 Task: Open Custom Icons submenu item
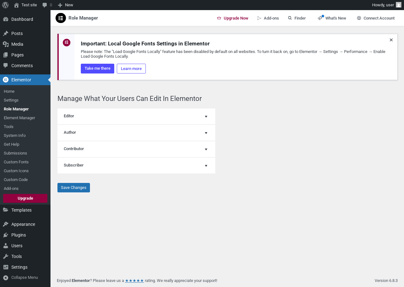click(x=25, y=171)
